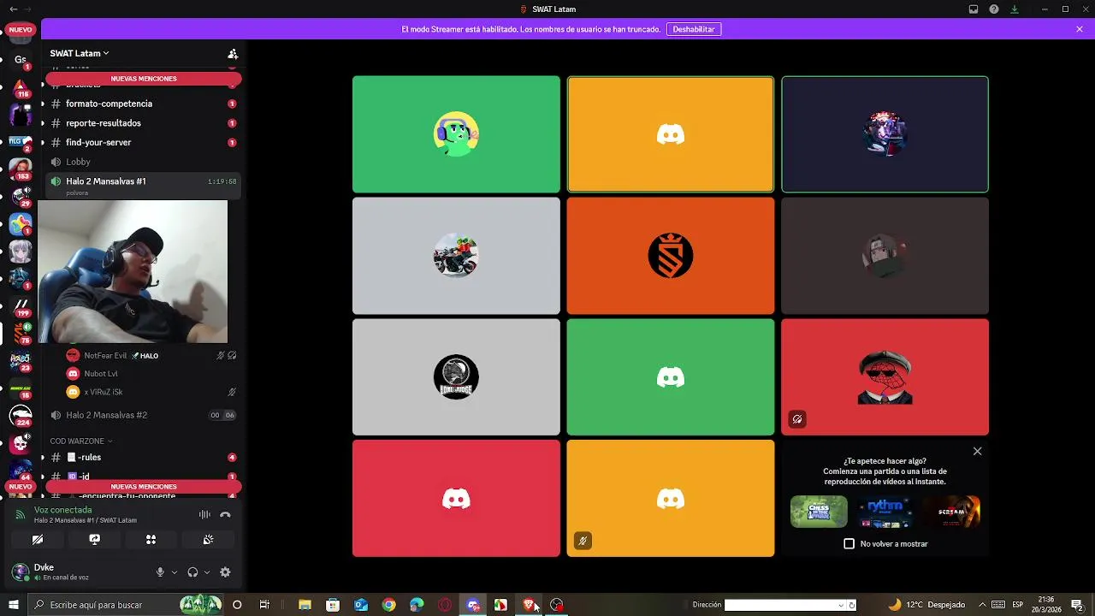Viewport: 1095px width, 616px height.
Task: Check No volver a mostrar box
Action: click(x=849, y=543)
